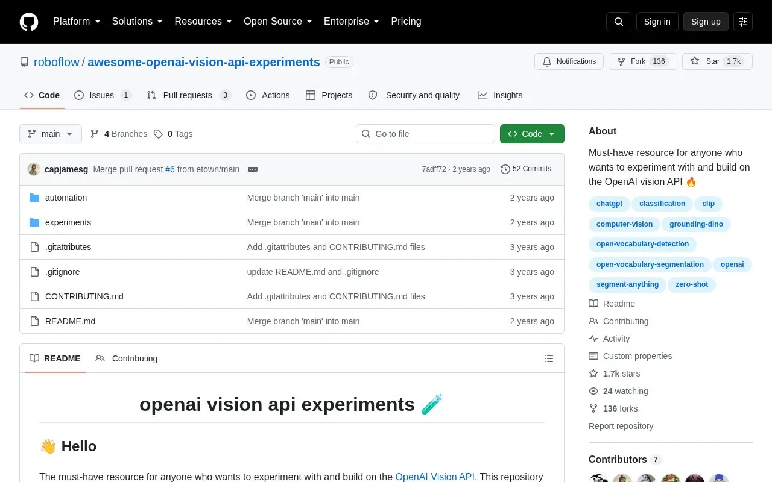Expand the Open Source menu
The image size is (772, 482).
tap(278, 22)
